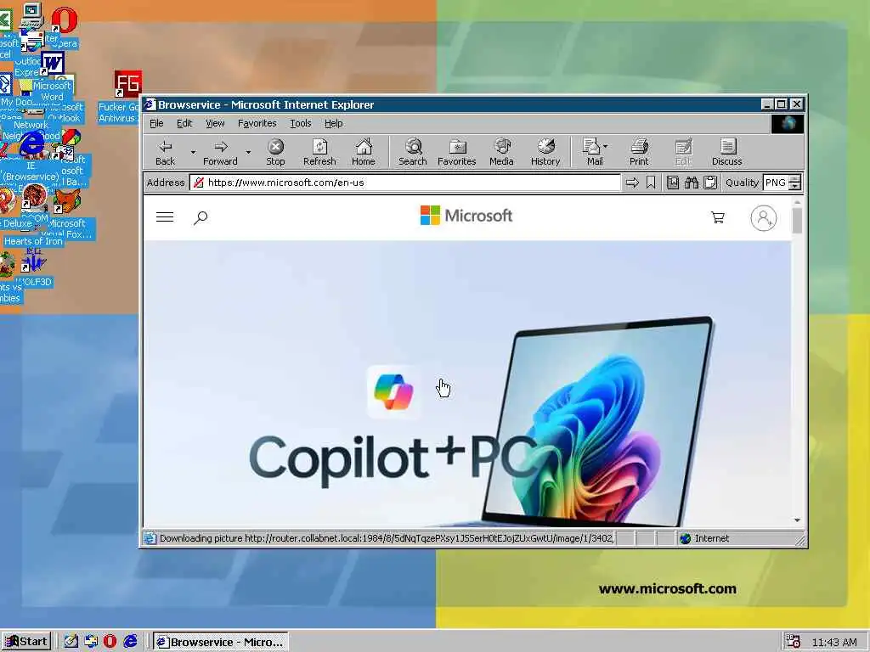Click the Microsoft logo on the page
The height and width of the screenshot is (652, 870).
(466, 216)
